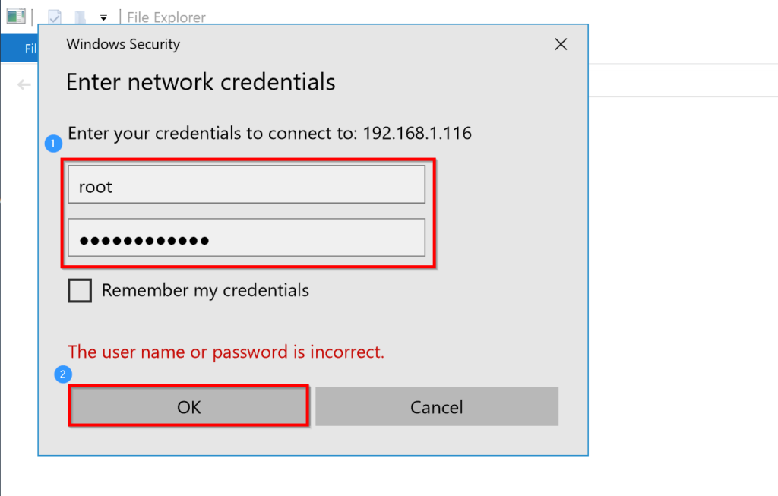This screenshot has width=778, height=496.
Task: Click inside the masked password field
Action: coord(246,238)
